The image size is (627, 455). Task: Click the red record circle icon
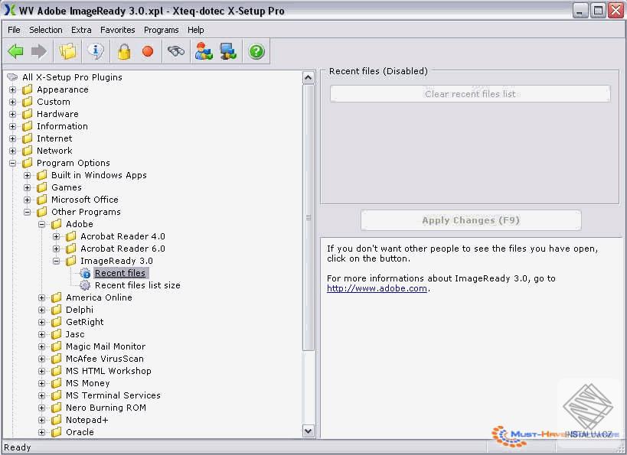[148, 51]
